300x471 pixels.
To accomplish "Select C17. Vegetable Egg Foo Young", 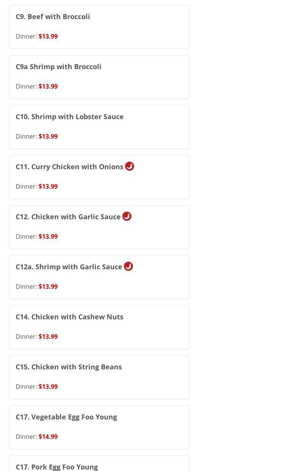I will coord(66,417).
